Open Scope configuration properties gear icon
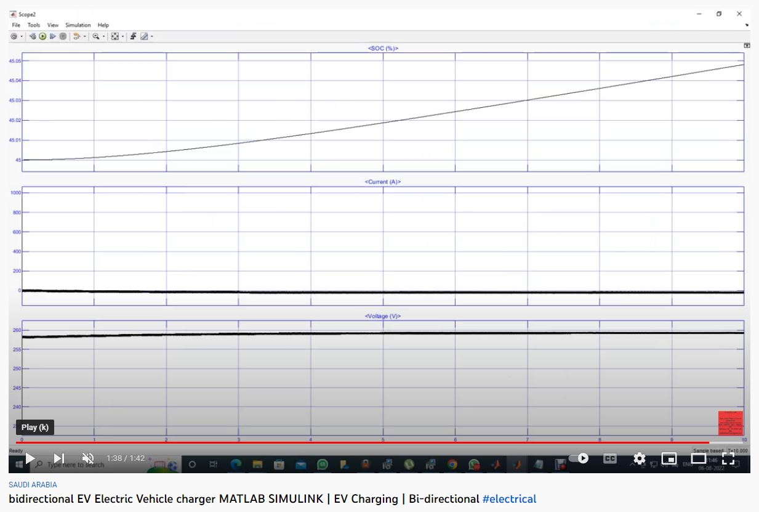This screenshot has height=512, width=759. coord(14,36)
